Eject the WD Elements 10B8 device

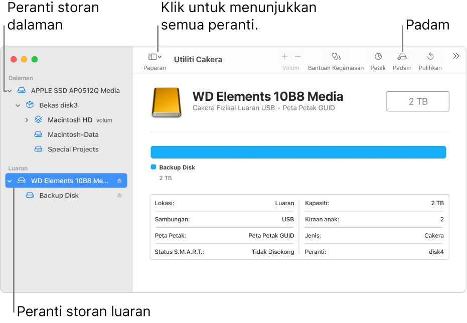click(119, 181)
